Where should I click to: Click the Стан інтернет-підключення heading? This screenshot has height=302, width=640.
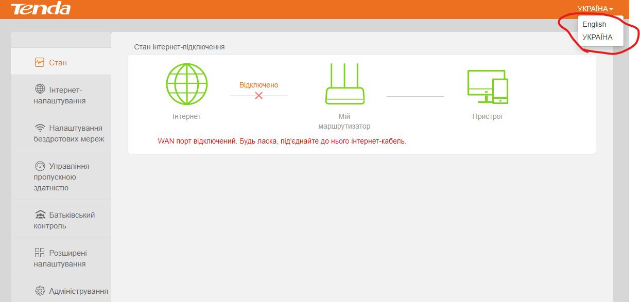tap(179, 47)
